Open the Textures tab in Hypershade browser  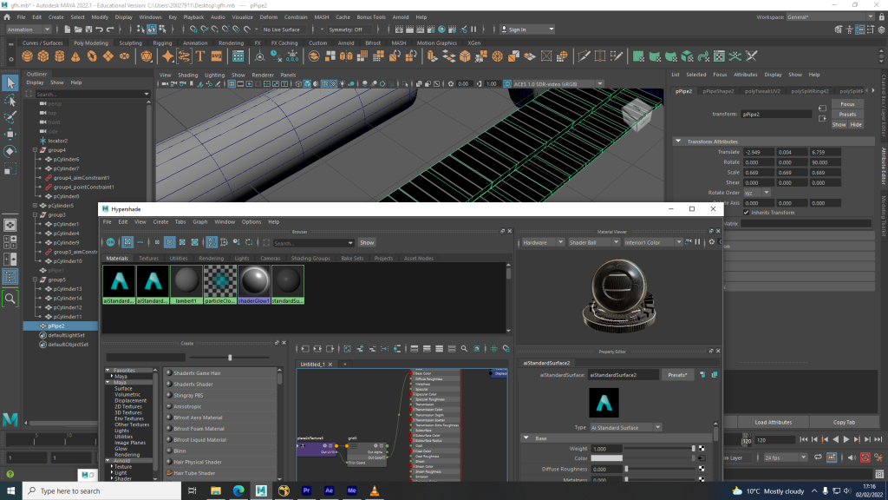click(148, 259)
